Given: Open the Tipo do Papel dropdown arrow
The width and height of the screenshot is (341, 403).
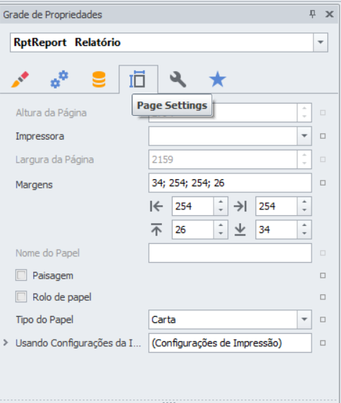Looking at the screenshot, I should pyautogui.click(x=304, y=320).
